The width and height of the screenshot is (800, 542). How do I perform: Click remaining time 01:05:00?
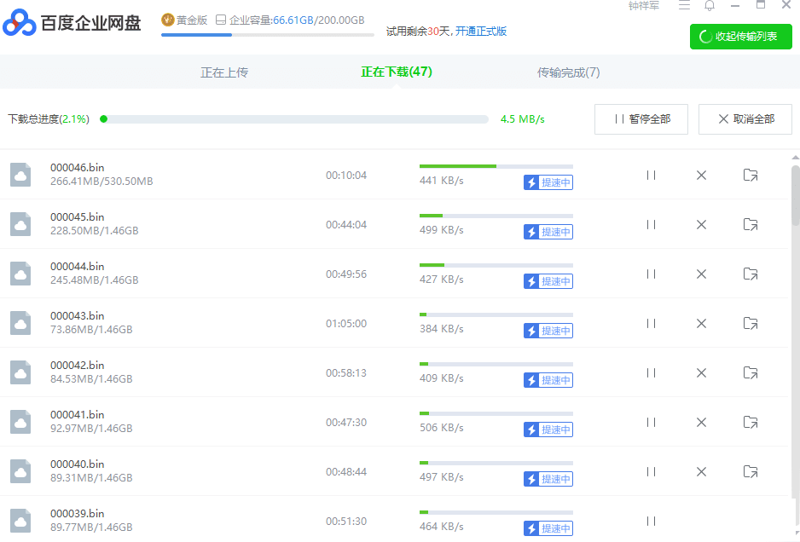coord(346,324)
